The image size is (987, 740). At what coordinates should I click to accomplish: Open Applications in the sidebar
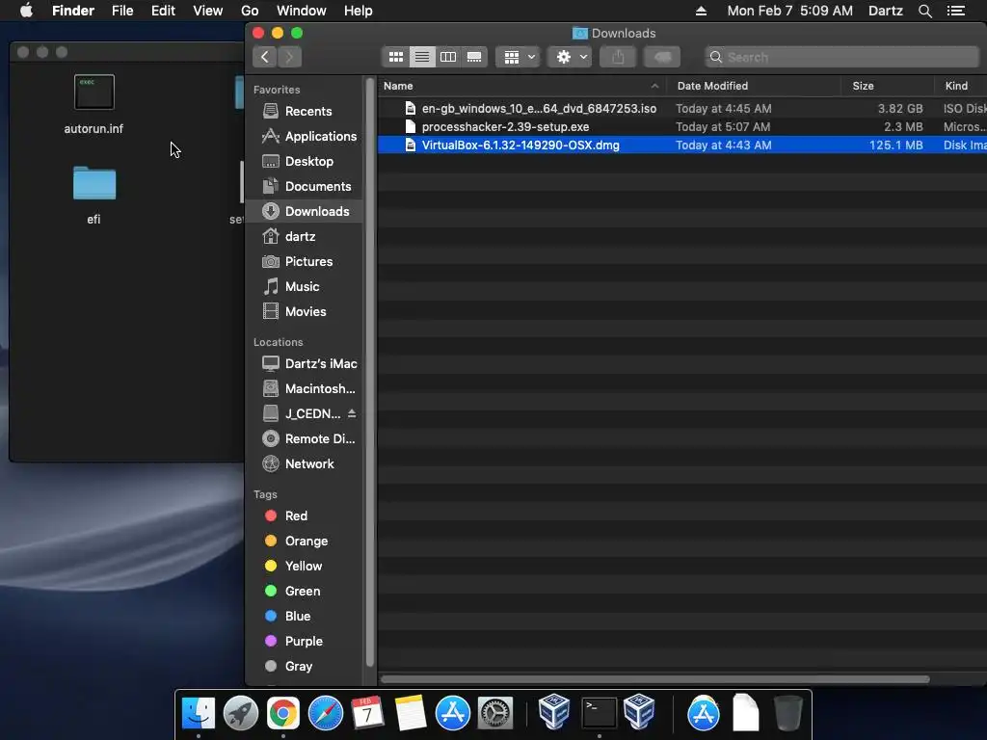point(309,137)
